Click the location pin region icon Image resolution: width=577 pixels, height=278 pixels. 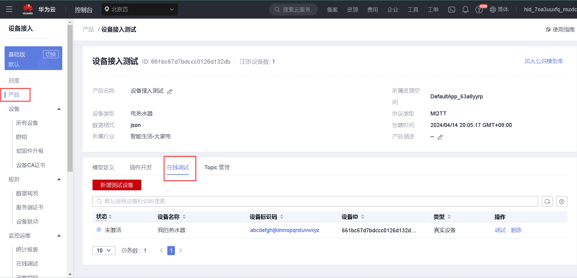[107, 9]
